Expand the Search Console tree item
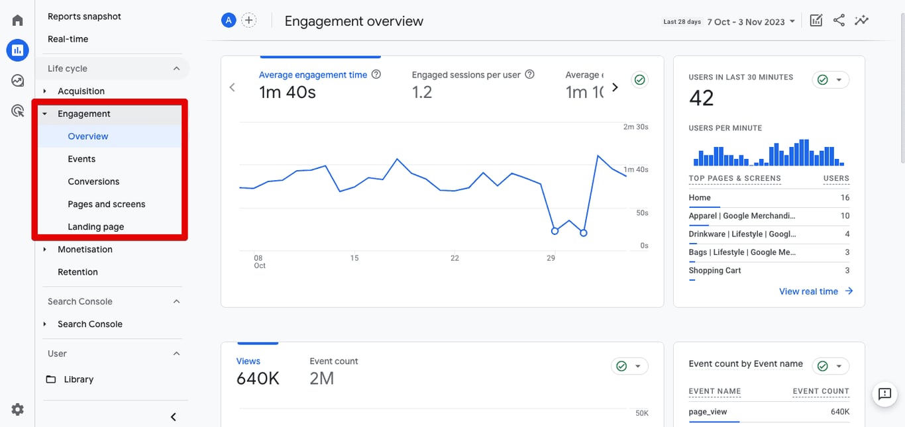The height and width of the screenshot is (427, 905). tap(44, 324)
